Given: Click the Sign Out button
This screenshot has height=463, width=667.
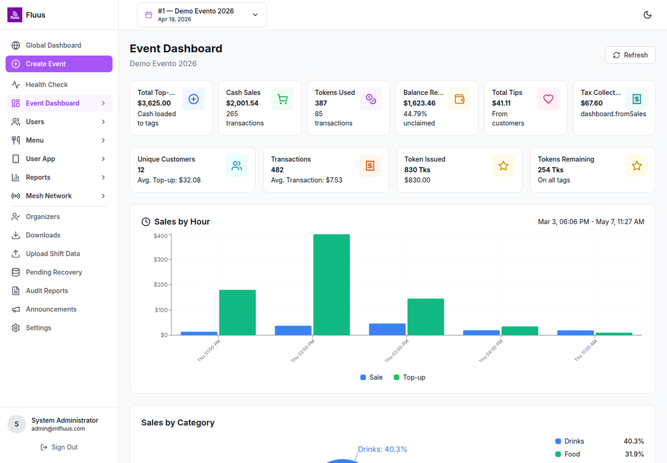Looking at the screenshot, I should click(59, 447).
